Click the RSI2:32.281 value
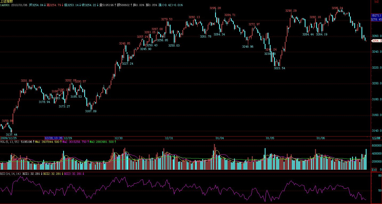The image size is (382, 204). [x=52, y=174]
